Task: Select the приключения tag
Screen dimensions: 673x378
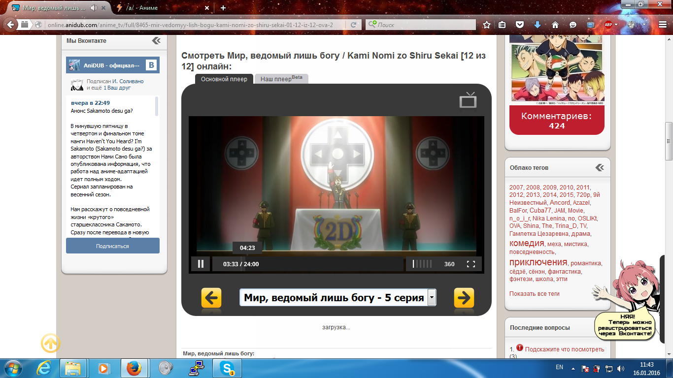Action: [x=538, y=262]
